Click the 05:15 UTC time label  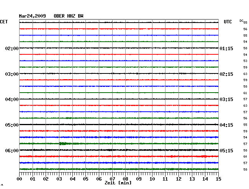(226, 150)
